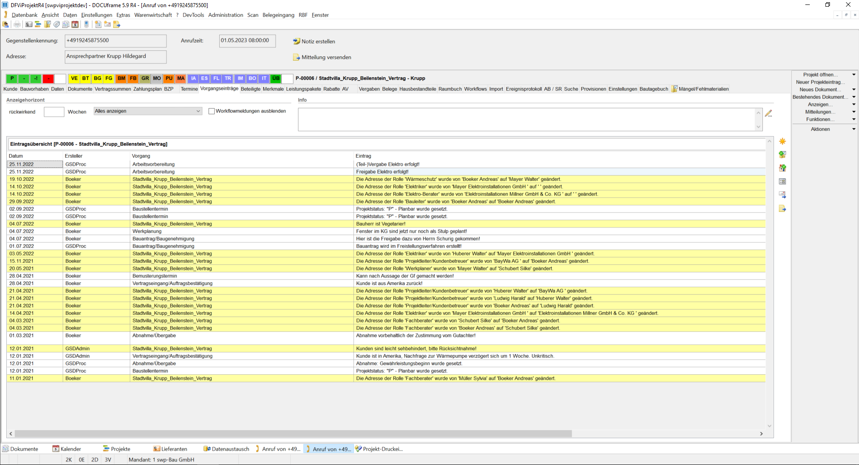Expand the Mitteilungen dropdown arrow
This screenshot has height=465, width=859.
point(854,112)
